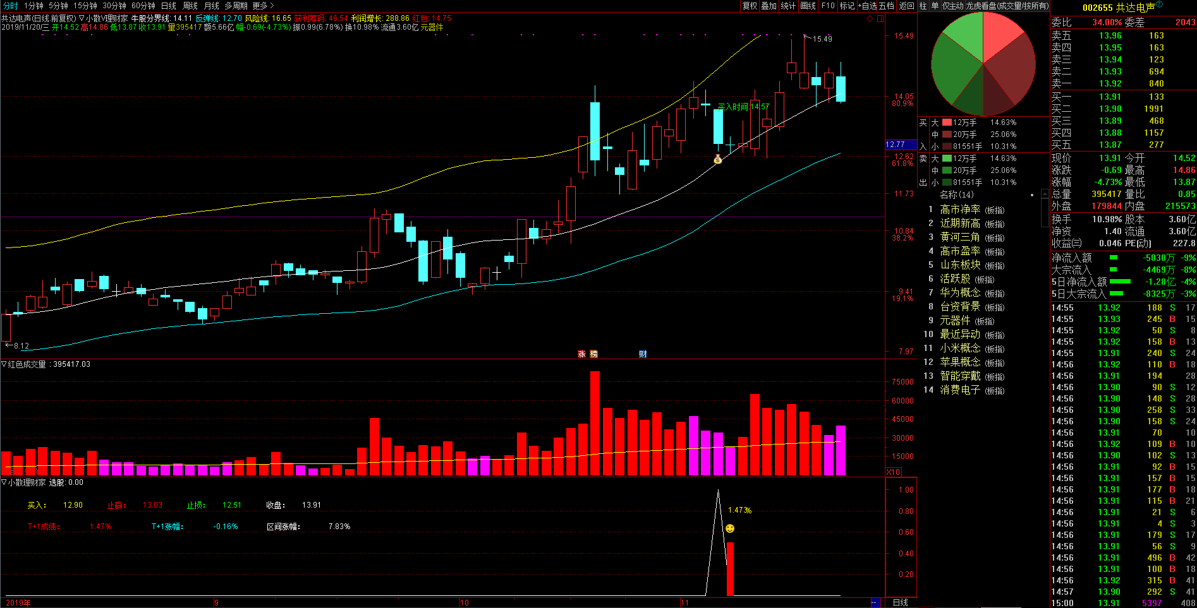The width and height of the screenshot is (1197, 608).
Task: Click the 买一 13.91 order row
Action: [1123, 97]
